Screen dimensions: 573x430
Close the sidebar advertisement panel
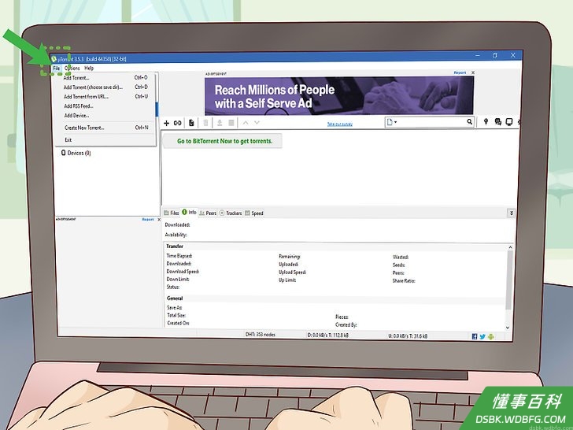[x=159, y=220]
